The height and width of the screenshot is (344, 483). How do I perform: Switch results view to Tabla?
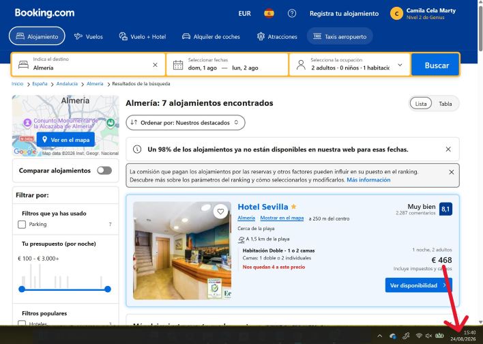point(445,104)
